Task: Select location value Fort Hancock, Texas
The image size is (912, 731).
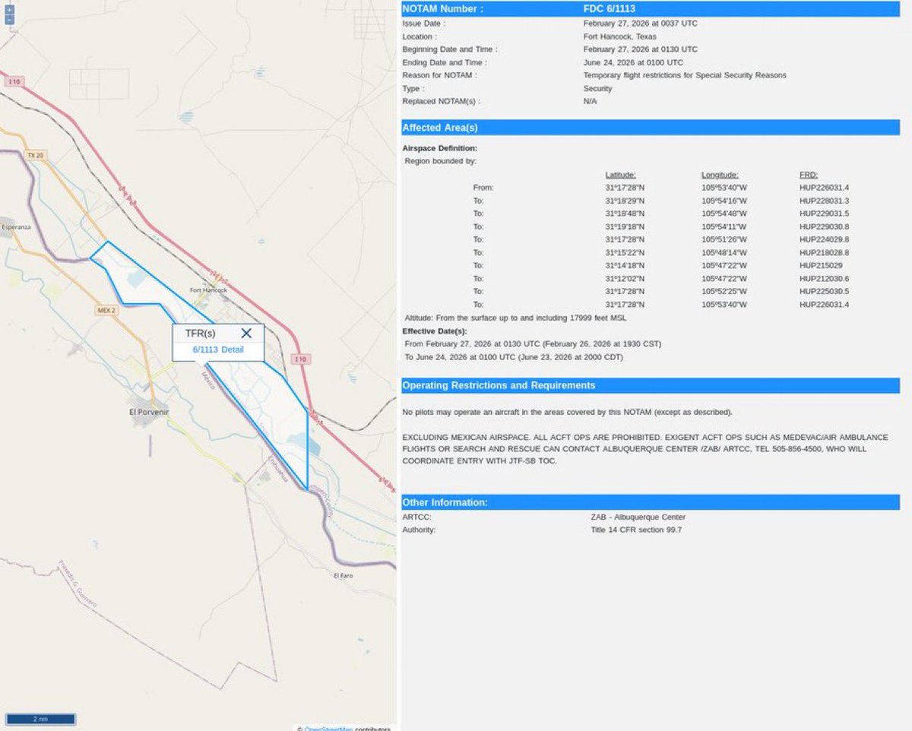Action: point(619,36)
